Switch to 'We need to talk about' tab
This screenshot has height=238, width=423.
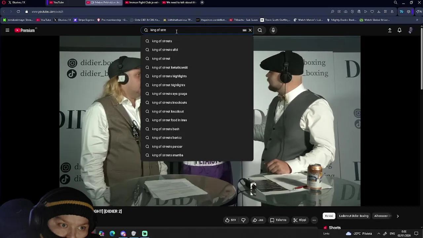coord(179,2)
